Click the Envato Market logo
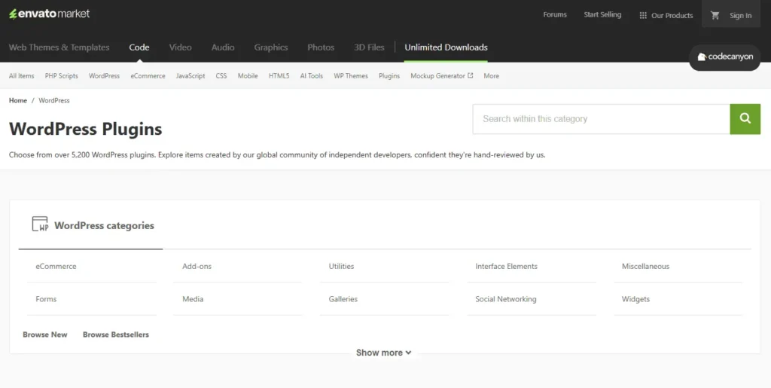The height and width of the screenshot is (388, 771). coord(49,14)
